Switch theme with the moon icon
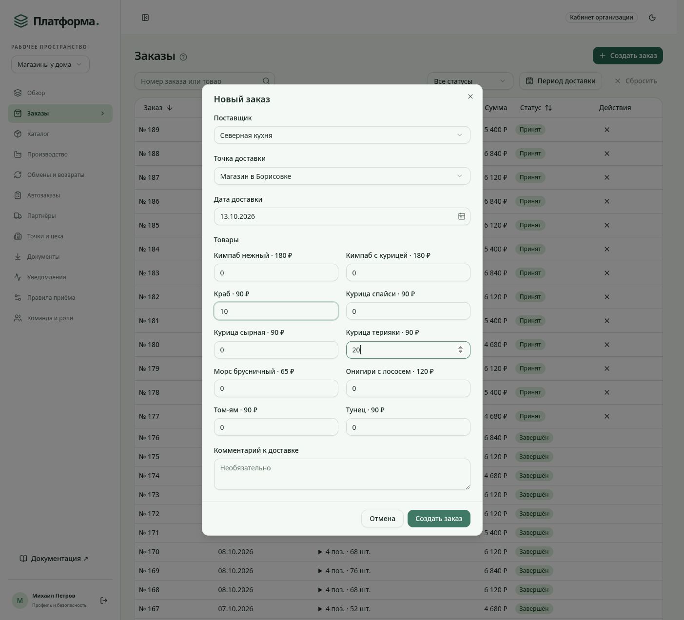This screenshot has height=620, width=684. [652, 18]
